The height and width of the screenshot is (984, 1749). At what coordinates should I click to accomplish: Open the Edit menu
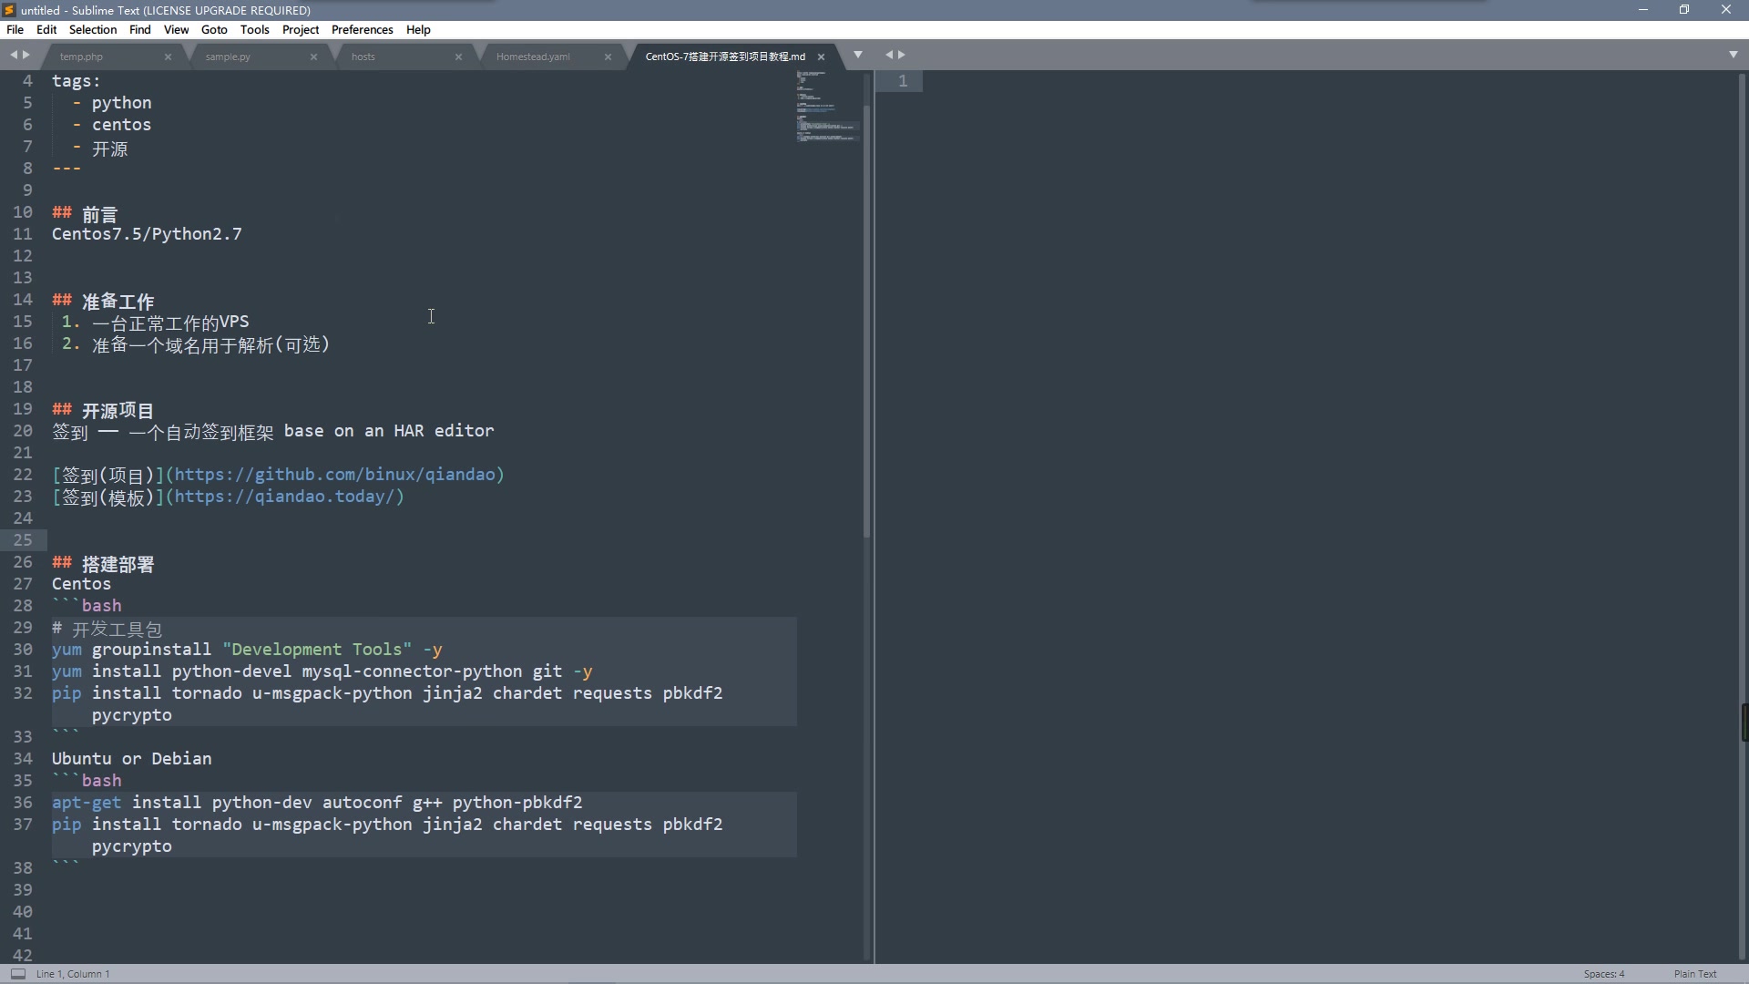pos(46,29)
